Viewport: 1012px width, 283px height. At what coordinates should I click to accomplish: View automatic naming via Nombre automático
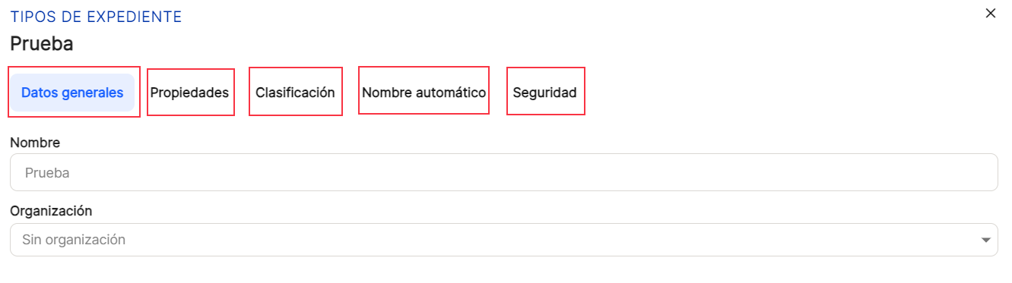point(424,93)
